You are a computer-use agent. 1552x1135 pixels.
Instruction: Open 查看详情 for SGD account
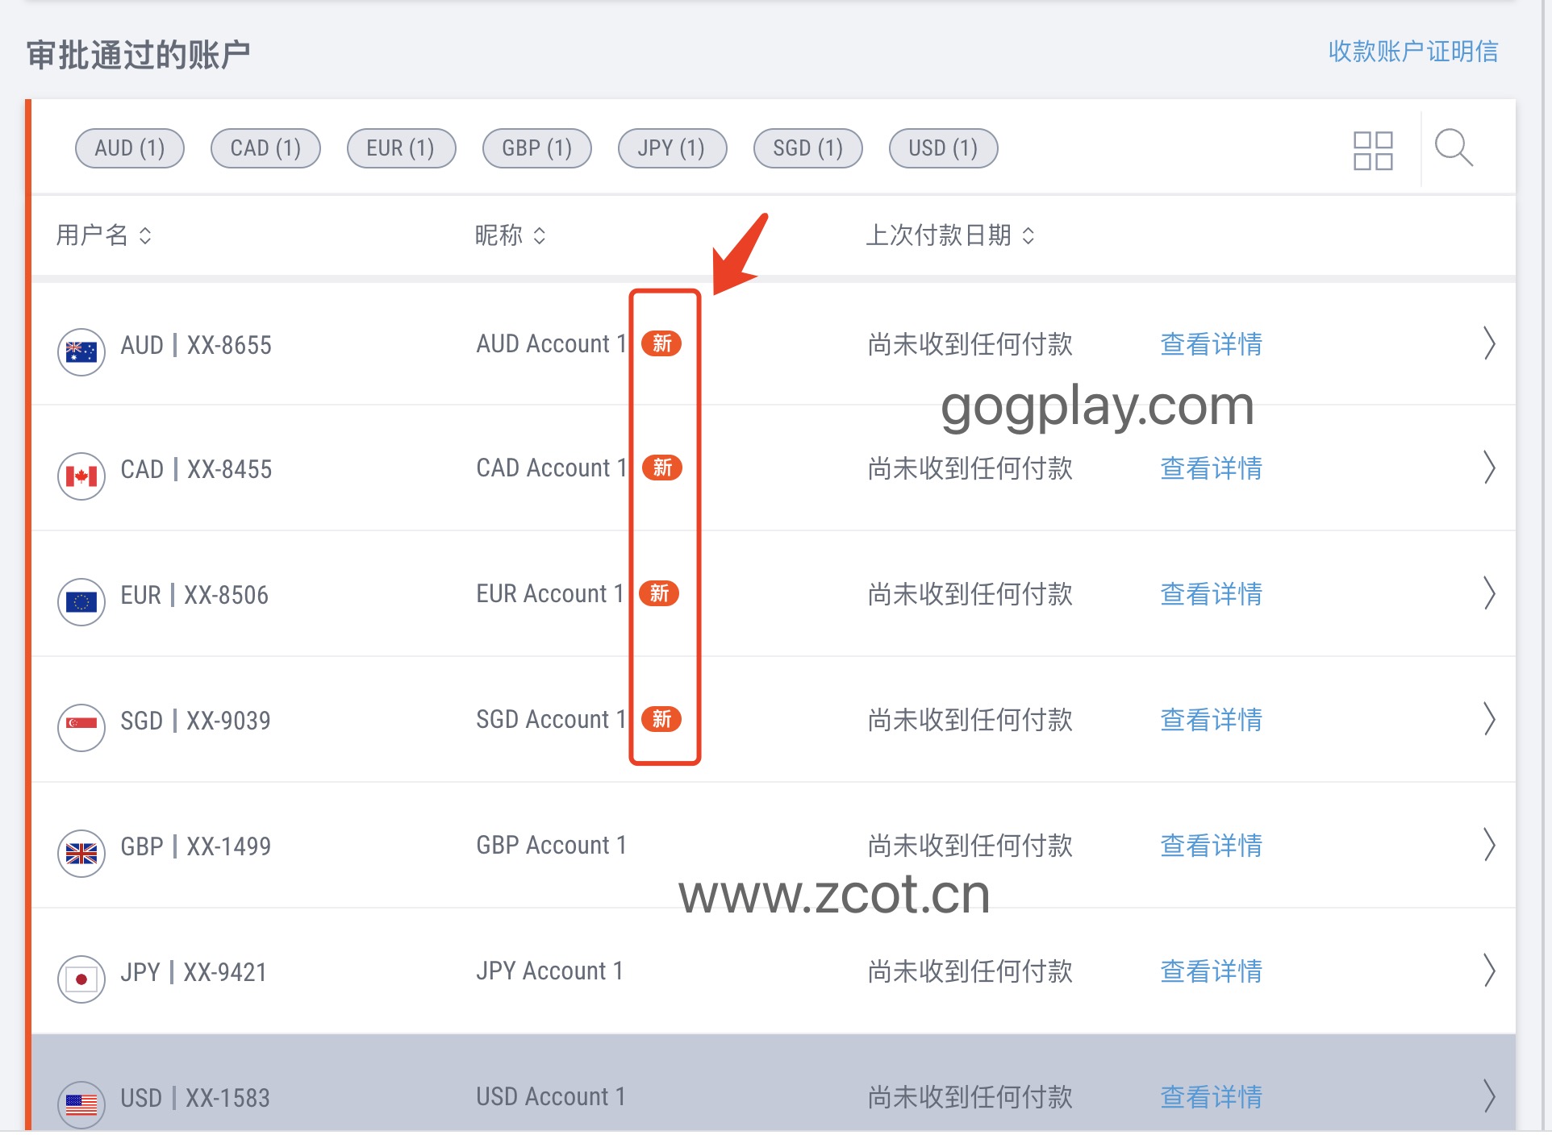click(x=1211, y=720)
